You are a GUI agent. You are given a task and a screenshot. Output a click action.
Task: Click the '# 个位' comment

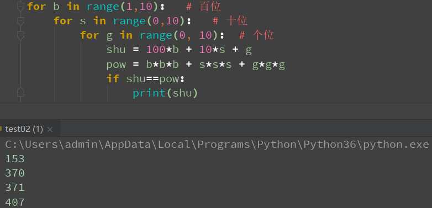pos(256,35)
